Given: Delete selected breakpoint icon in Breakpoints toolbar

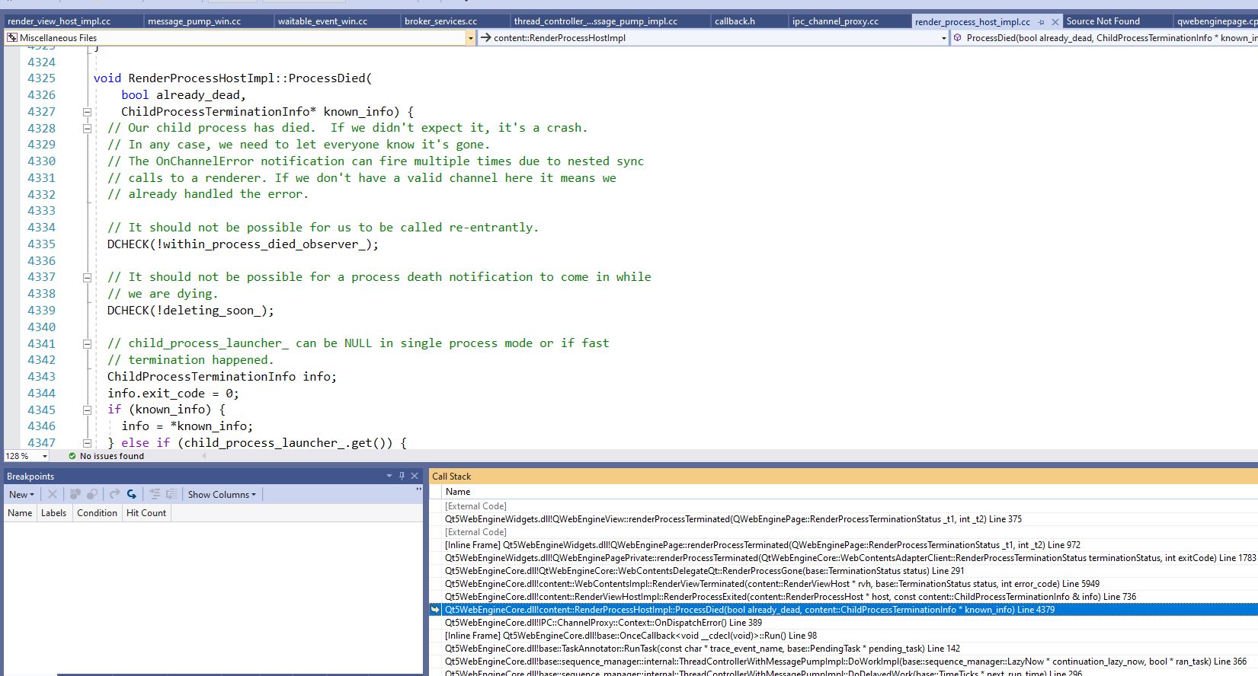Looking at the screenshot, I should click(x=53, y=494).
